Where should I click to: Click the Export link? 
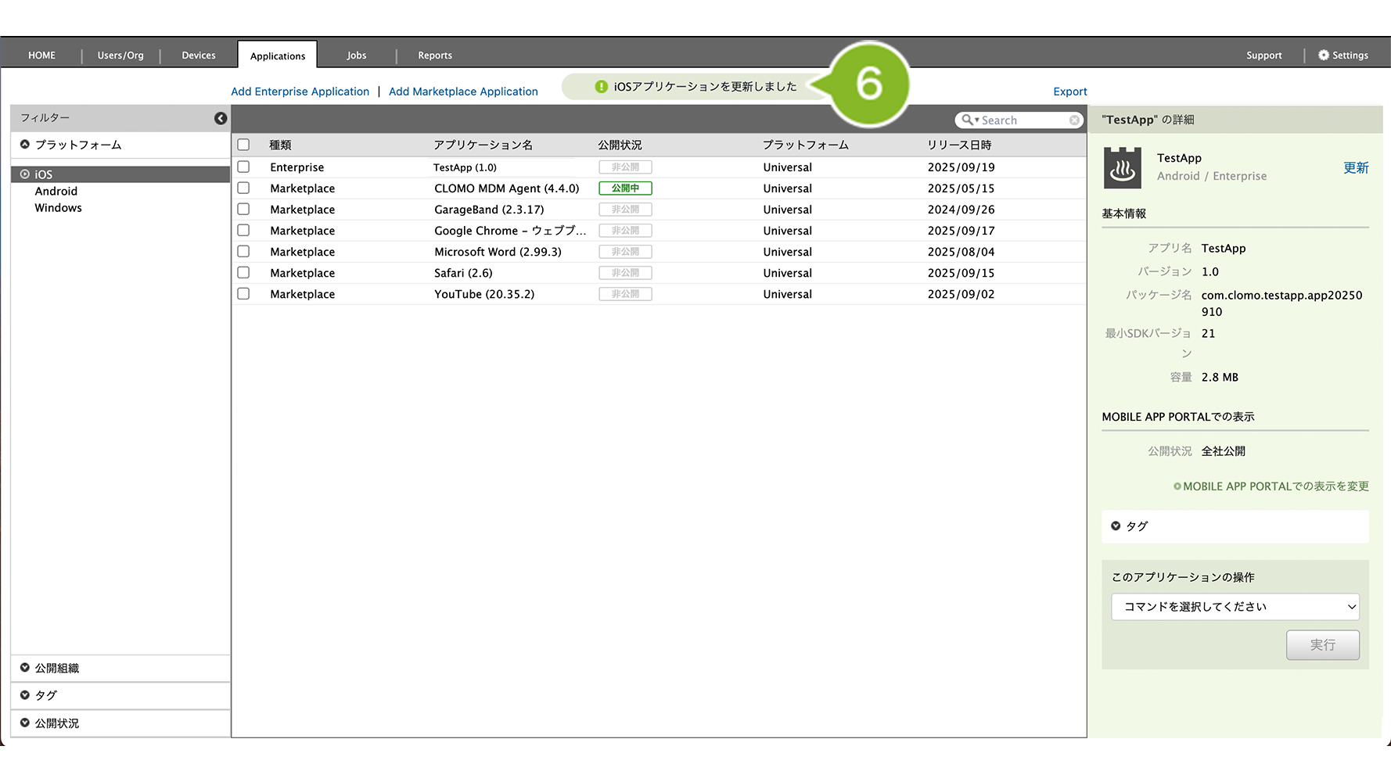(x=1069, y=91)
